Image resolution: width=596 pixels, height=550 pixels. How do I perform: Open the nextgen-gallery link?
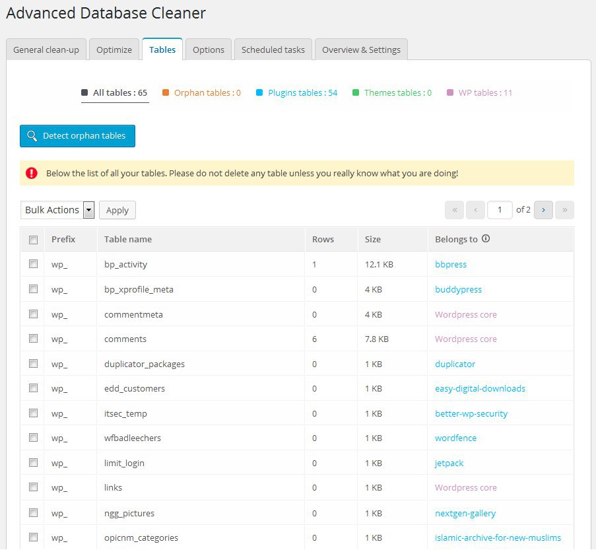pyautogui.click(x=465, y=513)
